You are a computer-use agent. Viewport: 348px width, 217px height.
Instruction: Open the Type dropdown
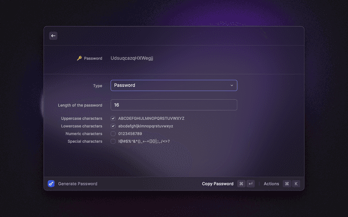pos(173,85)
